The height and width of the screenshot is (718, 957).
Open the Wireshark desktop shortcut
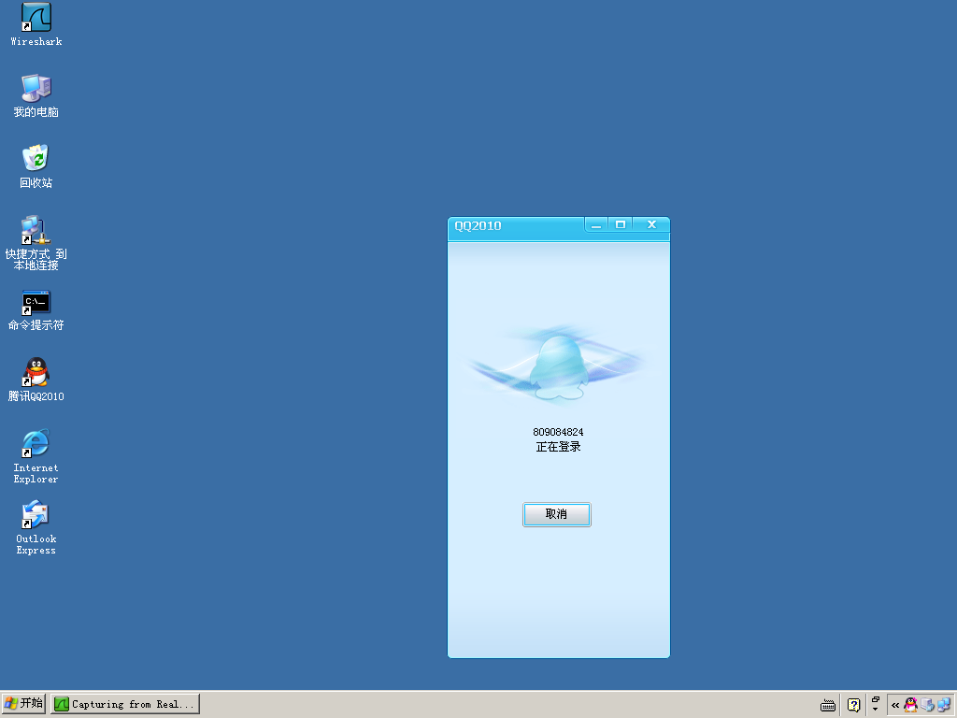click(x=36, y=24)
